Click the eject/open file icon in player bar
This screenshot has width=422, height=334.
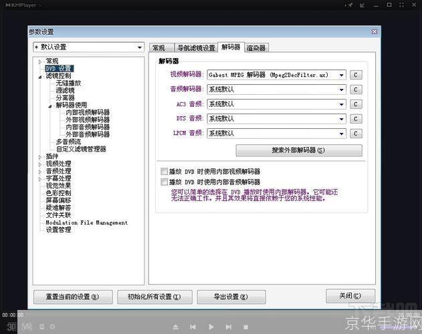tap(175, 327)
